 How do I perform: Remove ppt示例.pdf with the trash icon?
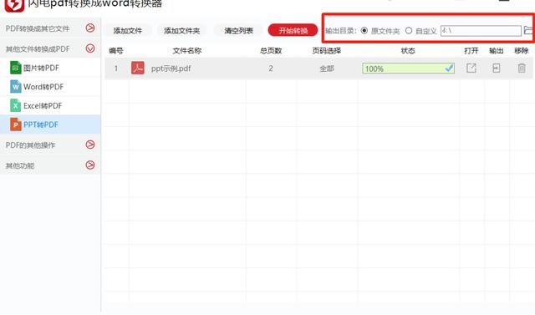pos(522,69)
